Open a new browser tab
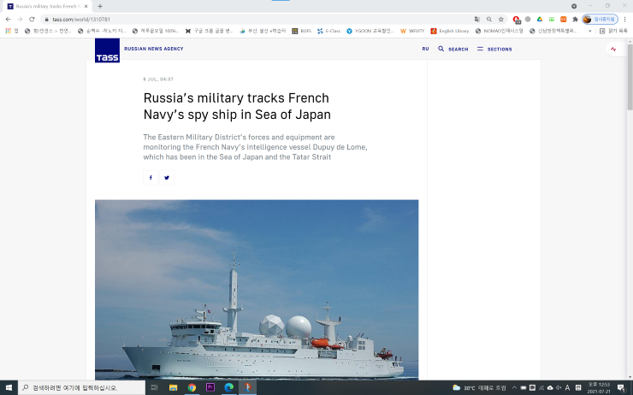This screenshot has height=395, width=633. (x=100, y=6)
